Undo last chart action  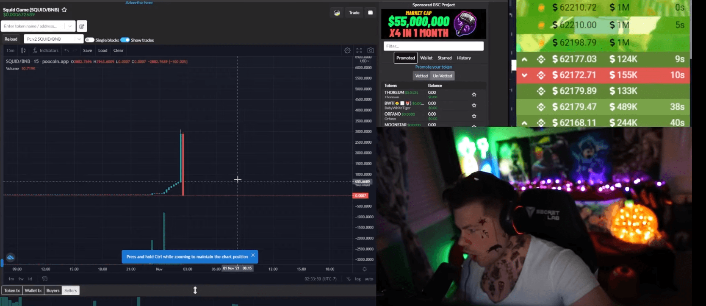(x=66, y=50)
